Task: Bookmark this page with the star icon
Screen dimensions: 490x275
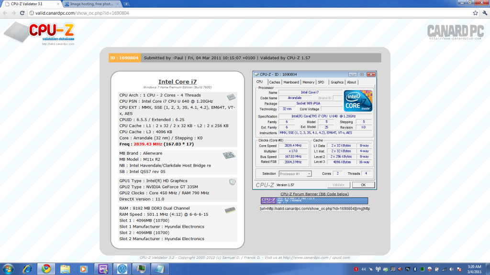Action: (475, 13)
